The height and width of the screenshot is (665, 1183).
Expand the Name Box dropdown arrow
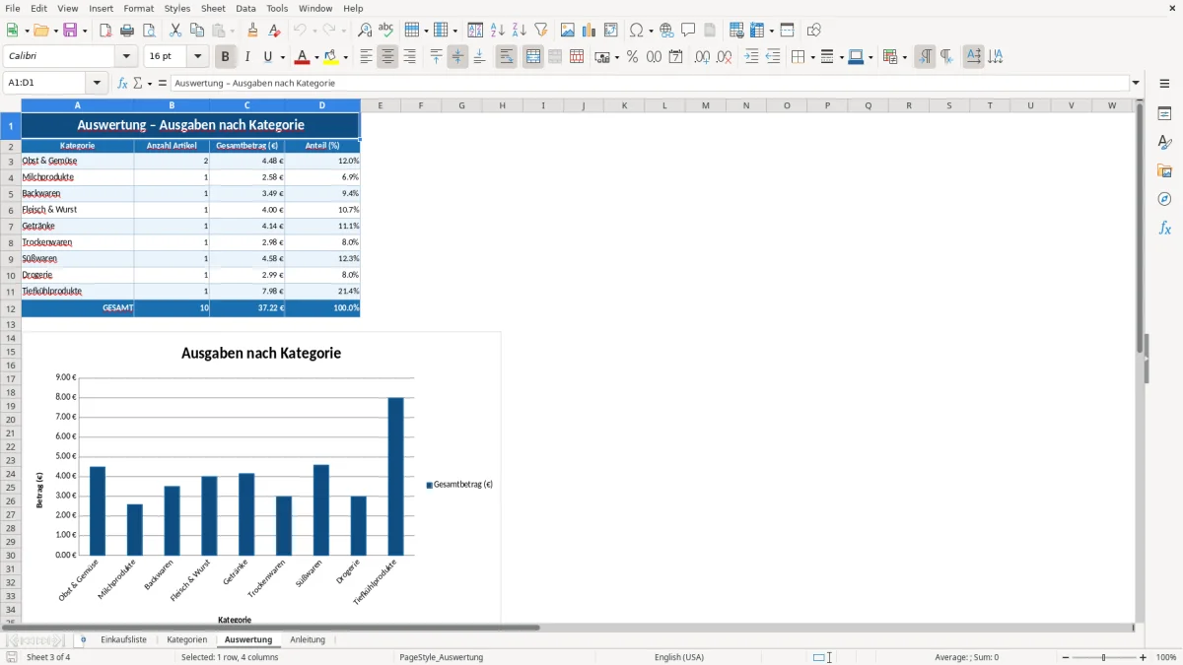tap(97, 84)
